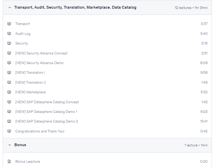
Task: Click the 1 lecture • 1min Bonus summary
Action: pos(196,145)
